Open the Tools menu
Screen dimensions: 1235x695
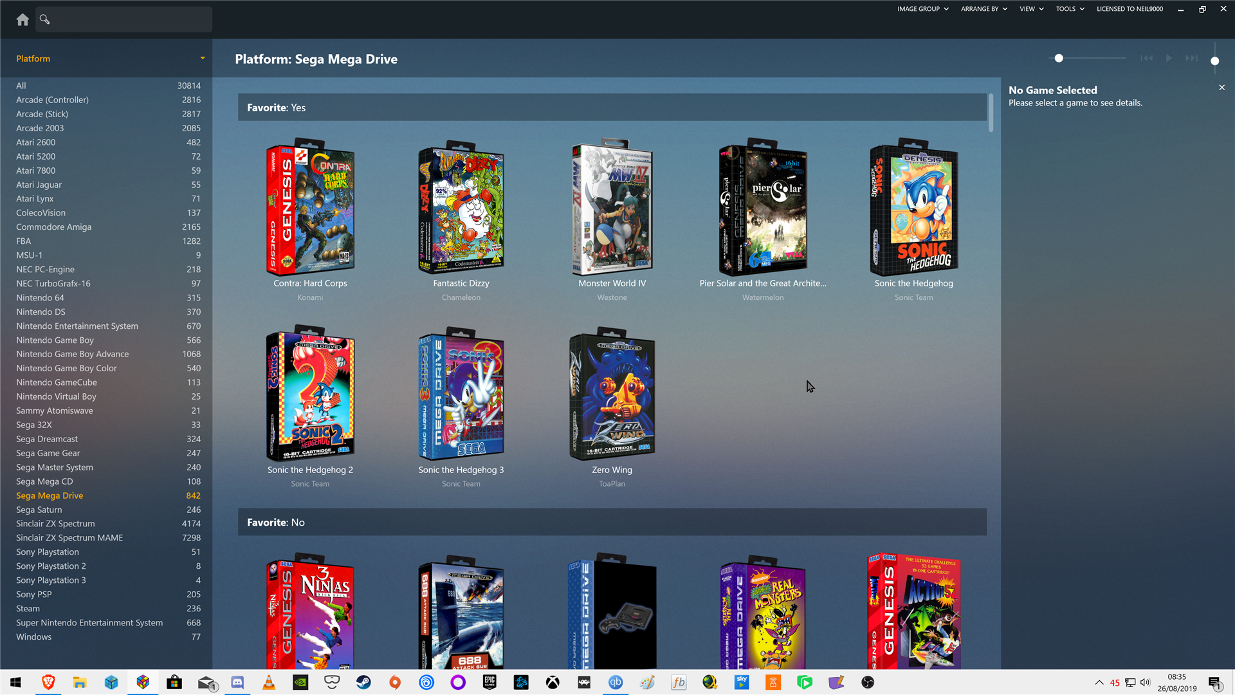click(x=1070, y=9)
